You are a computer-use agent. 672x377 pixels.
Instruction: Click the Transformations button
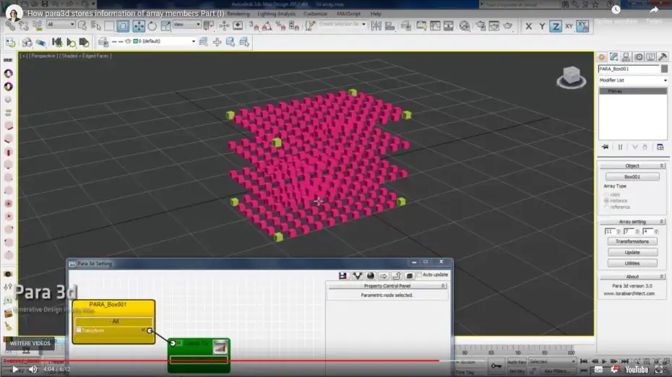[632, 242]
